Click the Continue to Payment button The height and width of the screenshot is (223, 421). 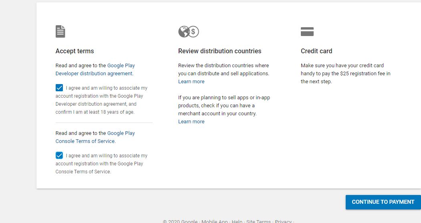(383, 202)
